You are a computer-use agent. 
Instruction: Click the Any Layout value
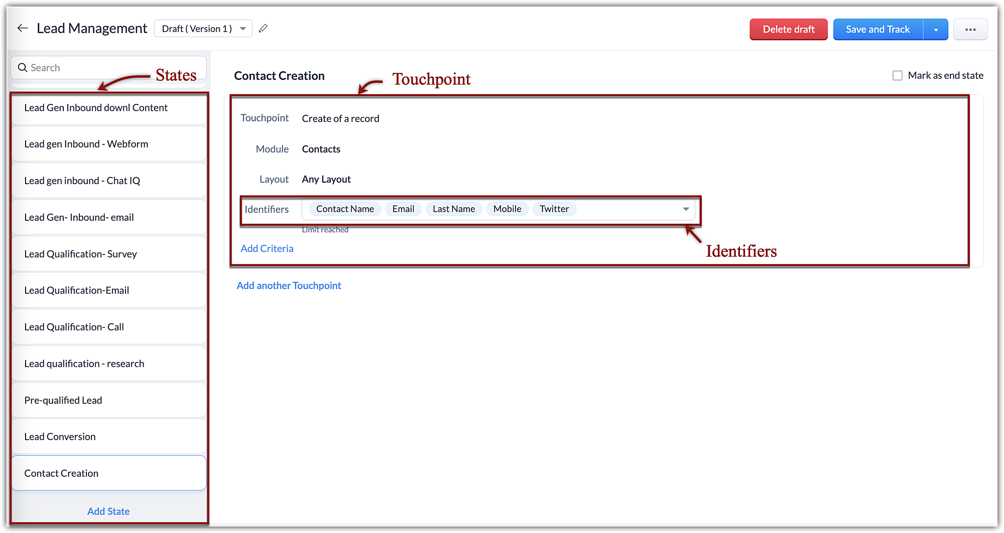[326, 180]
